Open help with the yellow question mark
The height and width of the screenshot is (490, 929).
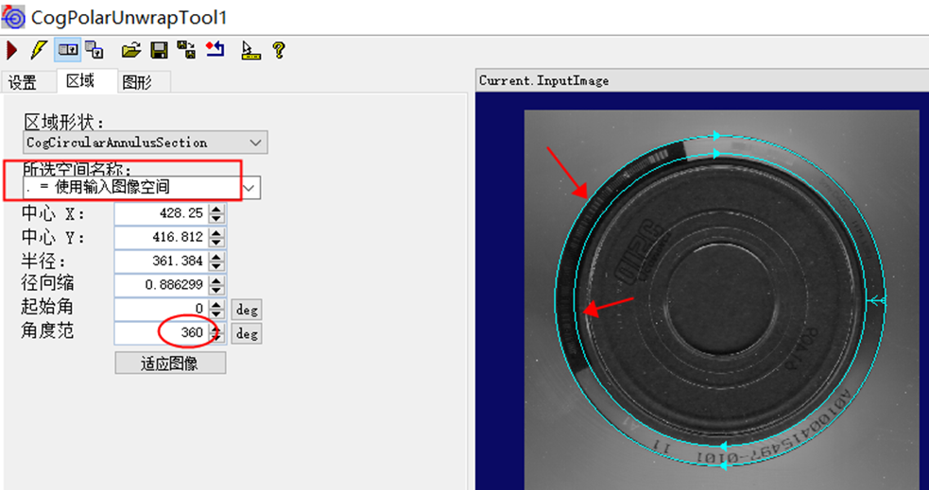[279, 50]
